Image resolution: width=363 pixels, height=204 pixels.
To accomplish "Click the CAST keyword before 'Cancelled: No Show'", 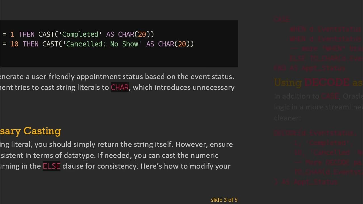I will (50, 44).
